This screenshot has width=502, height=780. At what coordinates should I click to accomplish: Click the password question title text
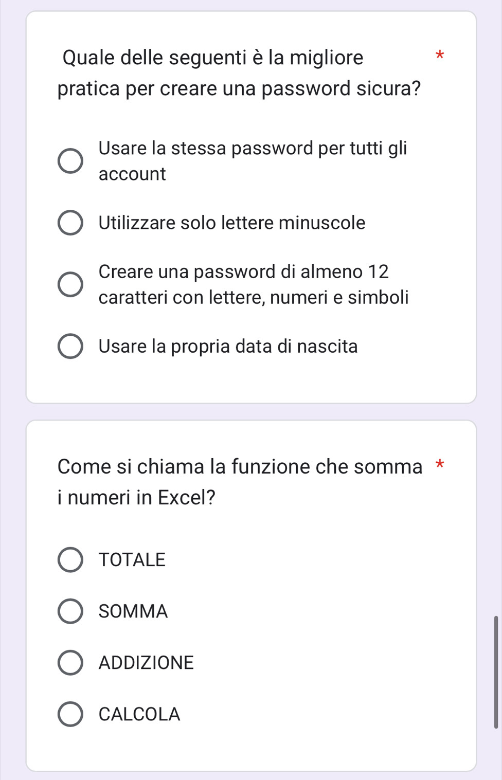[239, 72]
